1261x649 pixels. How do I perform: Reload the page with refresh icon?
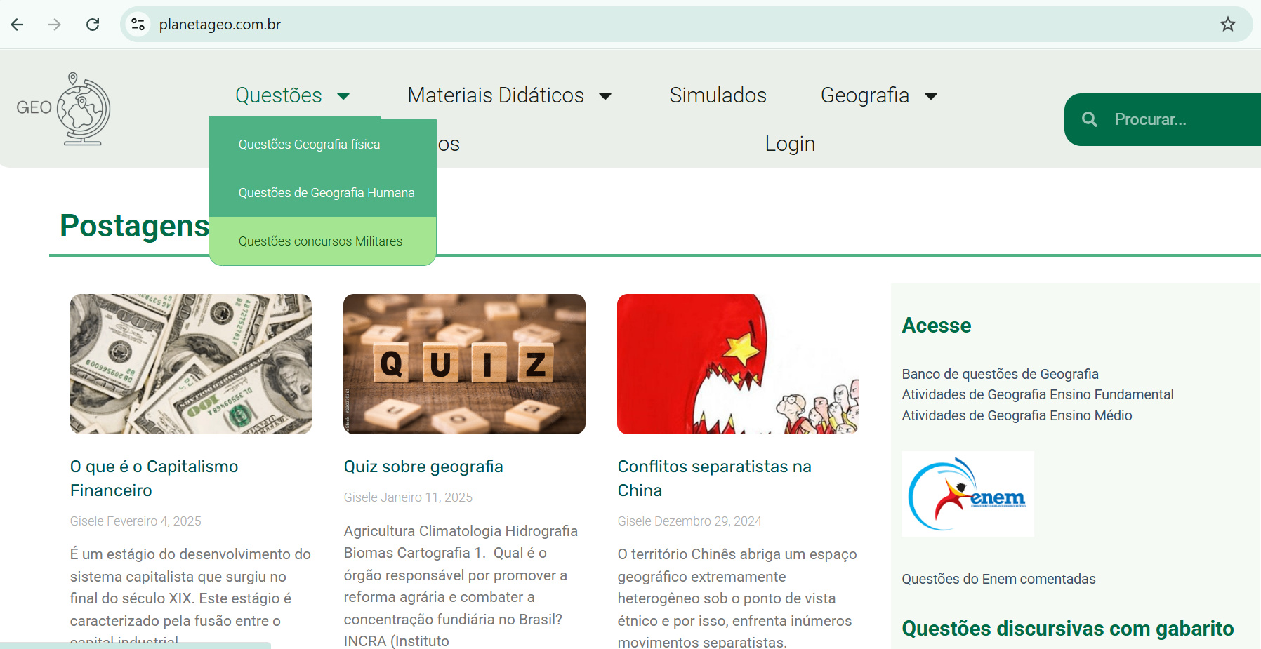pyautogui.click(x=93, y=25)
